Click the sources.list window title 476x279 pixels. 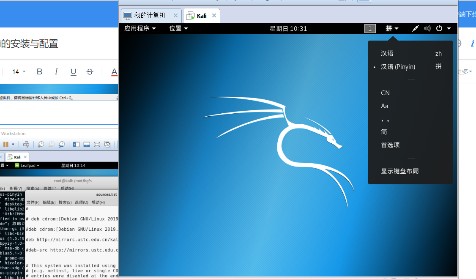coord(107,194)
